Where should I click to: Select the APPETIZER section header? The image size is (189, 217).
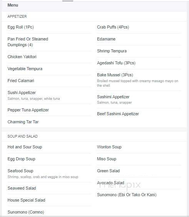coord(17,17)
